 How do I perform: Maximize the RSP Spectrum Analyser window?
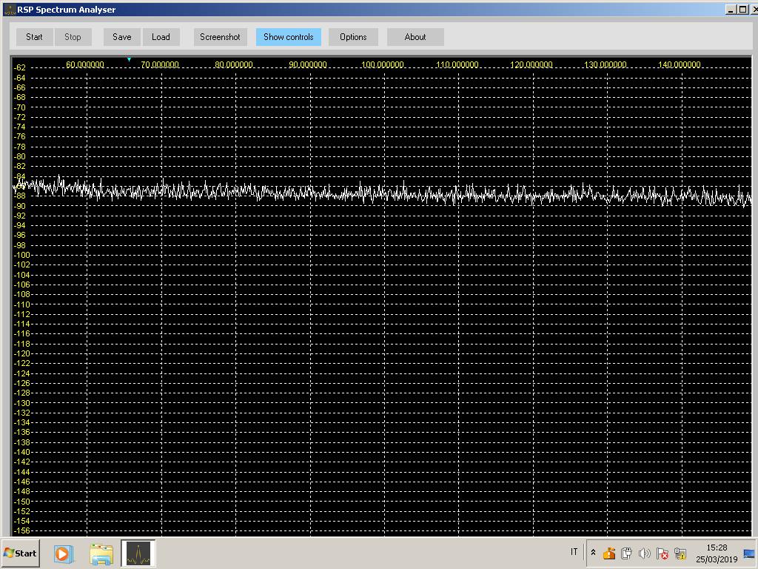pyautogui.click(x=743, y=9)
